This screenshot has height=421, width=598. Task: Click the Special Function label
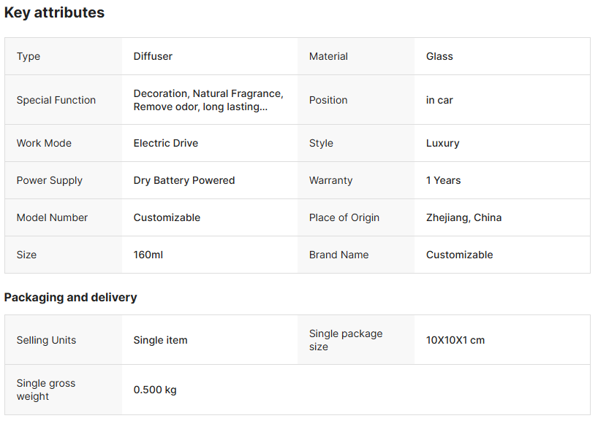pos(56,100)
